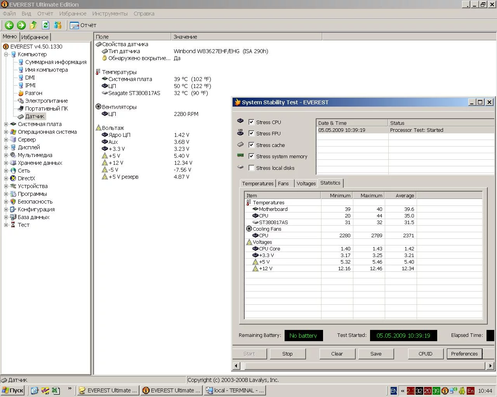497x397 pixels.
Task: Uncheck the Stress cache option
Action: (252, 145)
